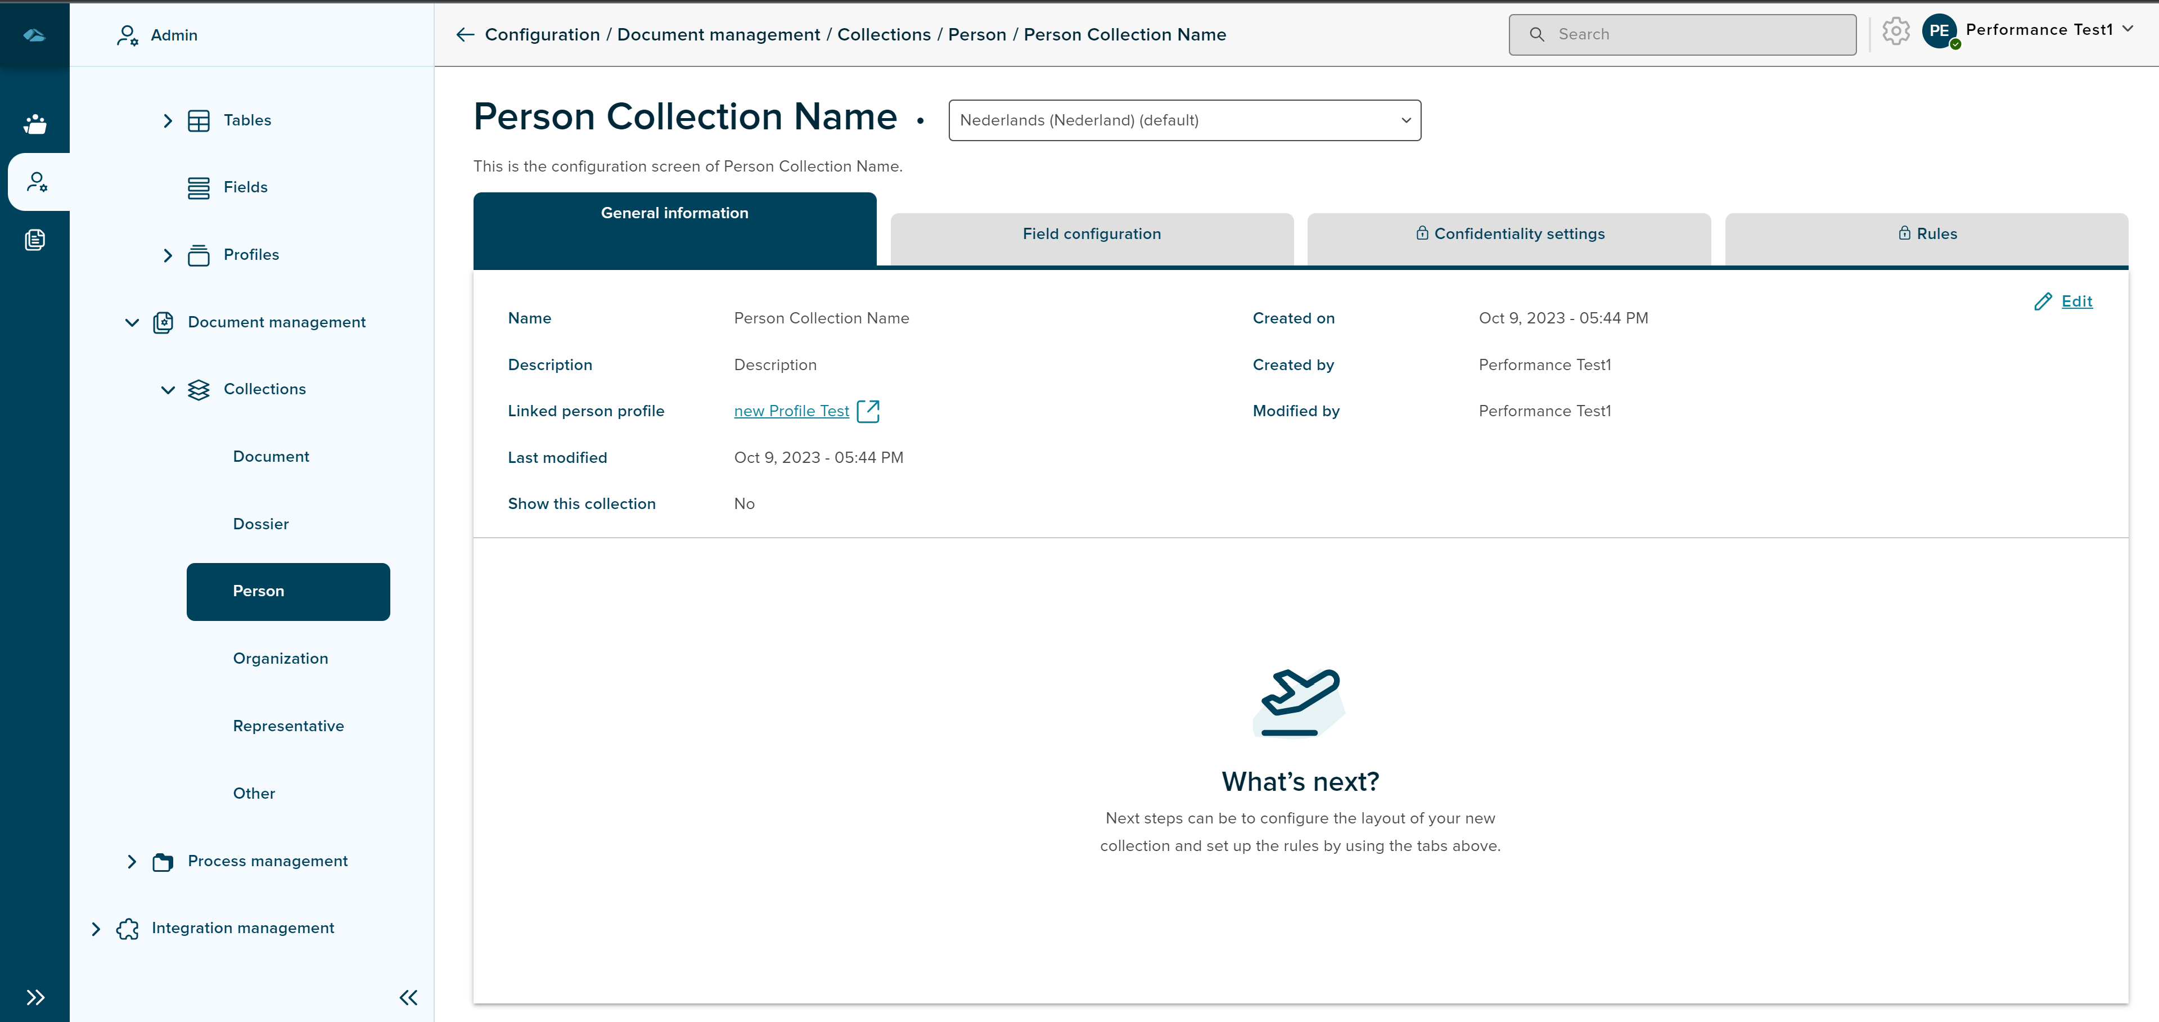Click the settings gear icon

click(1895, 32)
